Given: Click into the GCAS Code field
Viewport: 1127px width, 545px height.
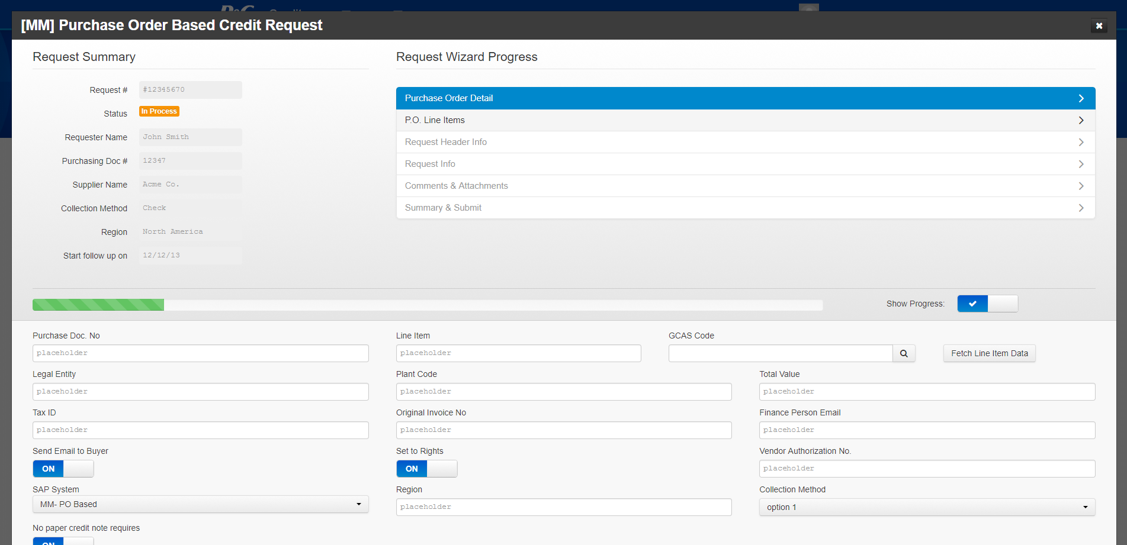Looking at the screenshot, I should point(780,353).
